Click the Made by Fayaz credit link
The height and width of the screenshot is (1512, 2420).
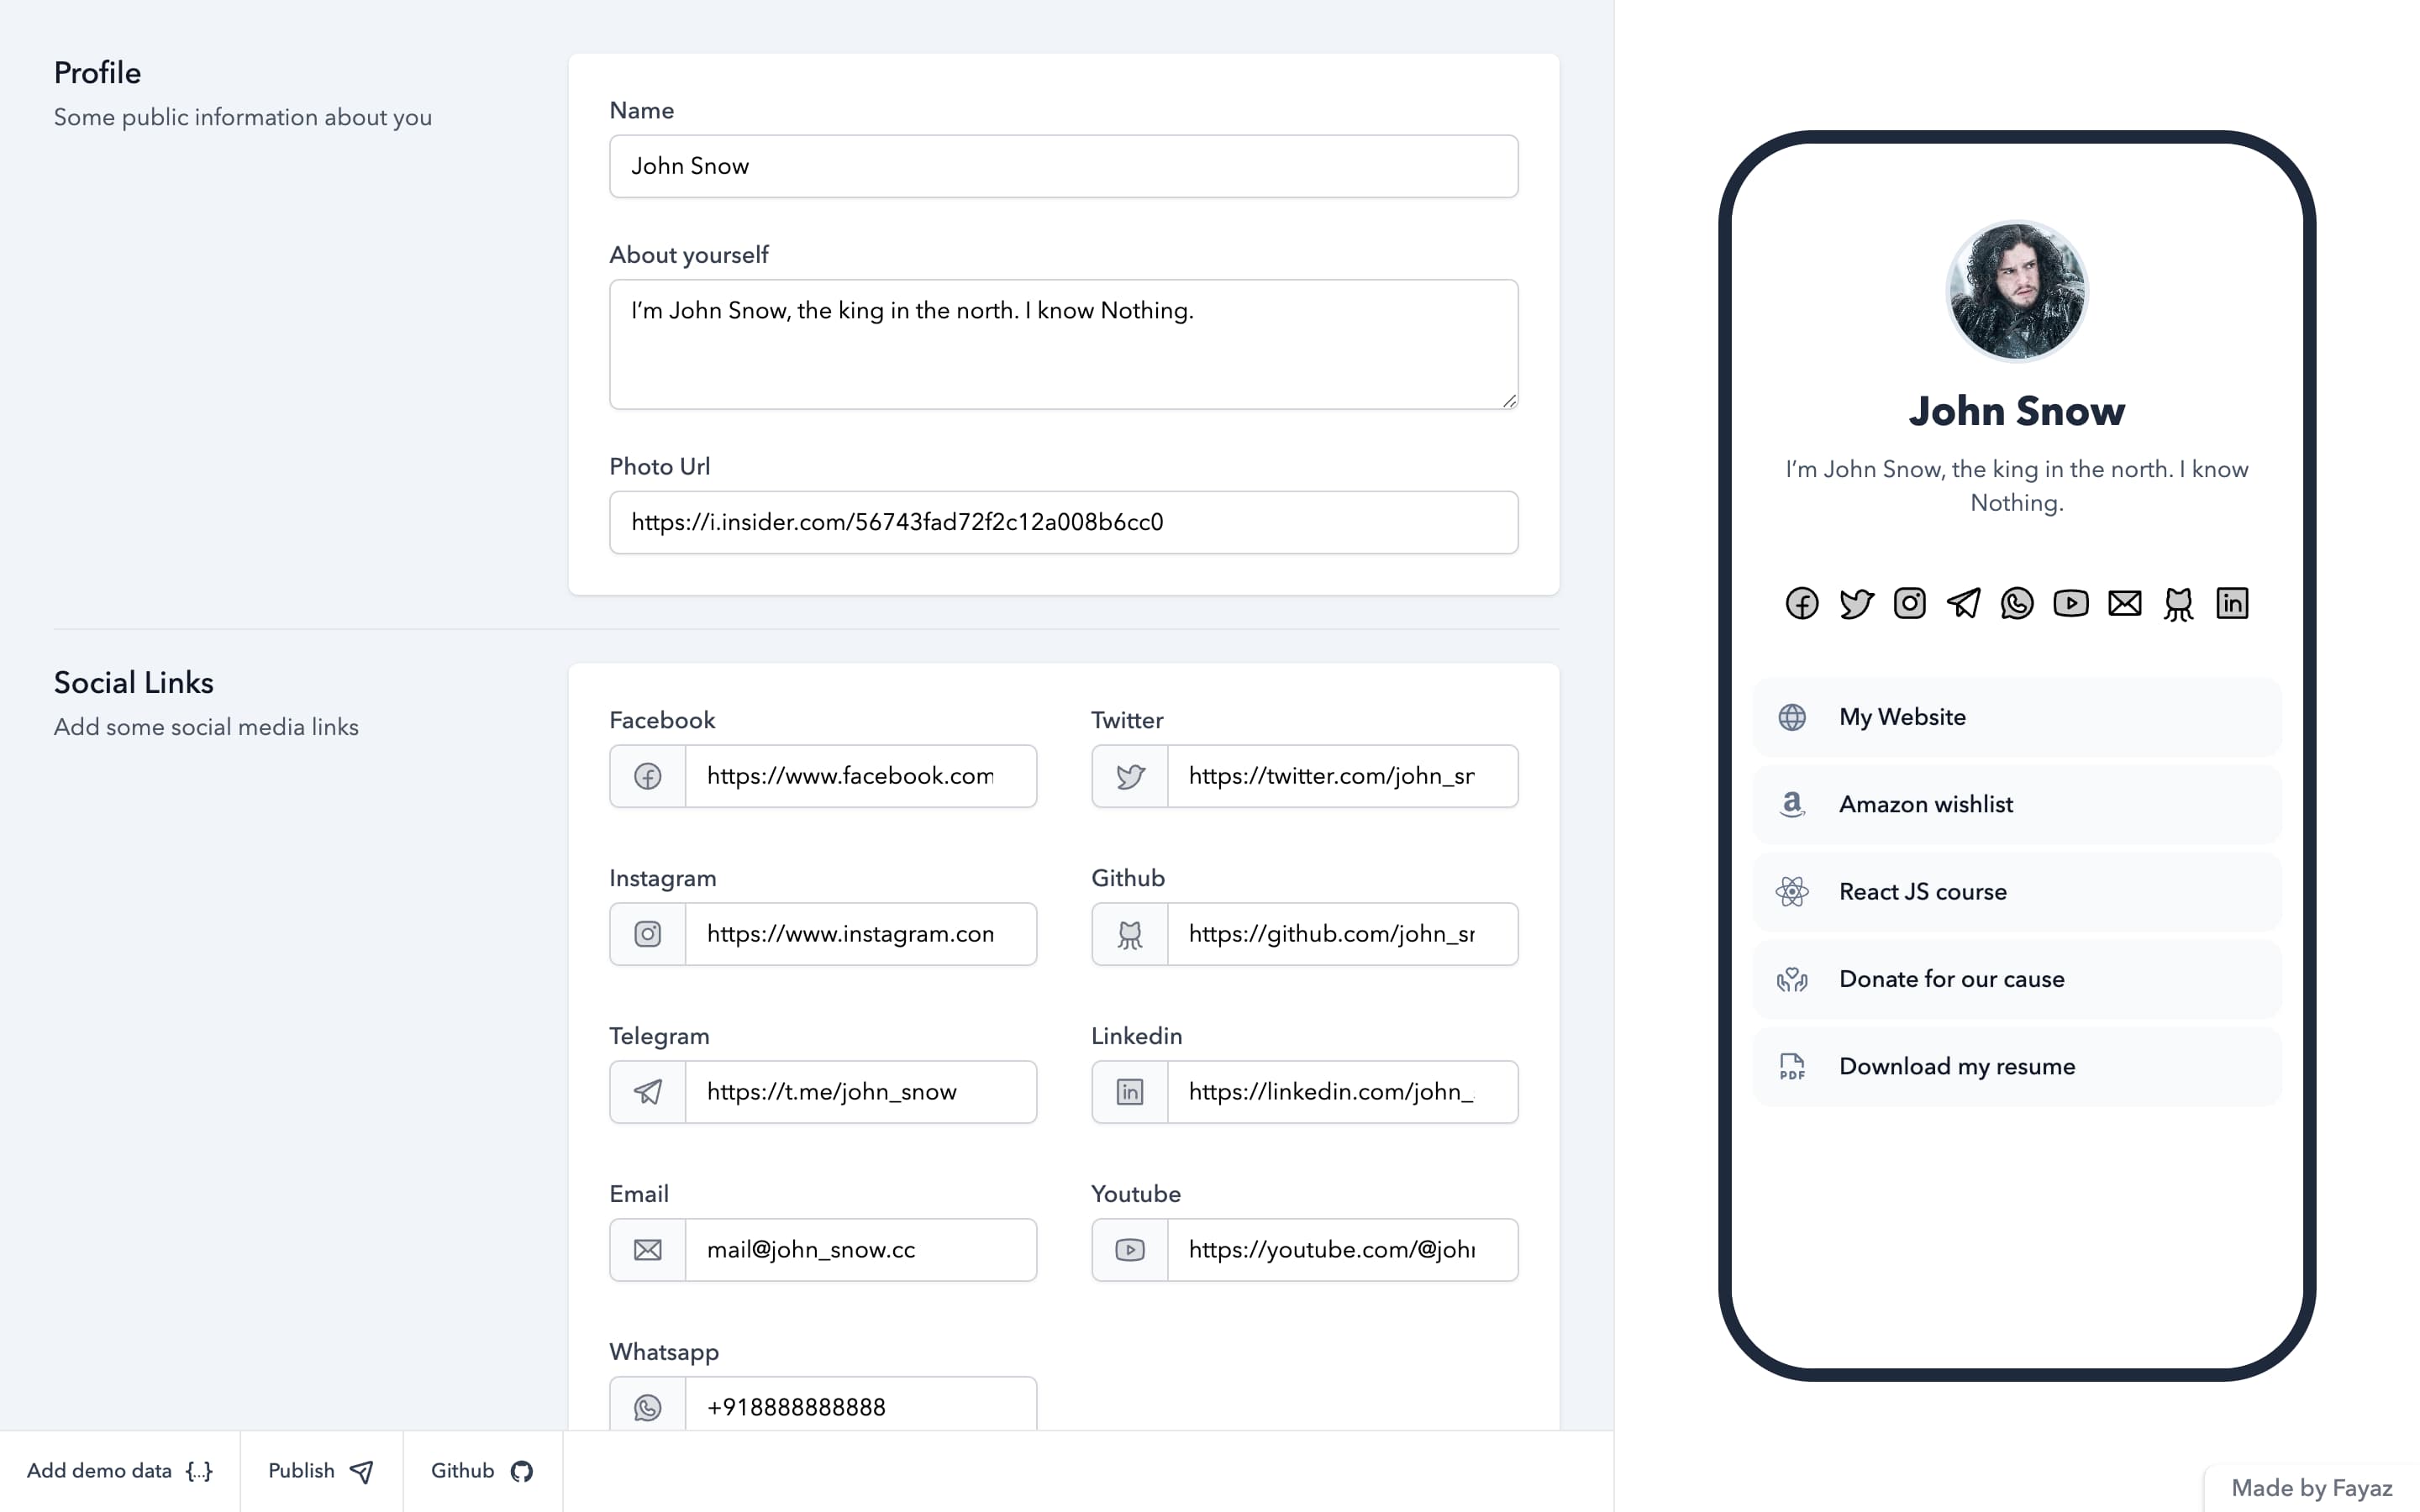(2311, 1488)
